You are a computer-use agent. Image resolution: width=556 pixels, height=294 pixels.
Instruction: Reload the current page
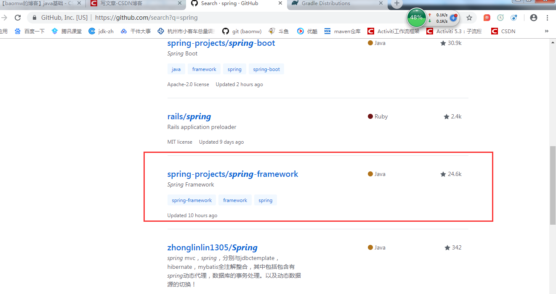[18, 18]
